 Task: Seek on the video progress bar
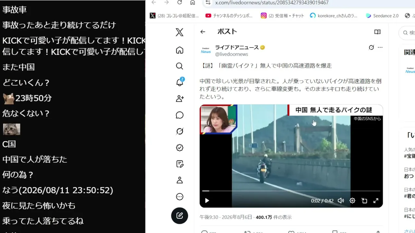click(x=291, y=191)
